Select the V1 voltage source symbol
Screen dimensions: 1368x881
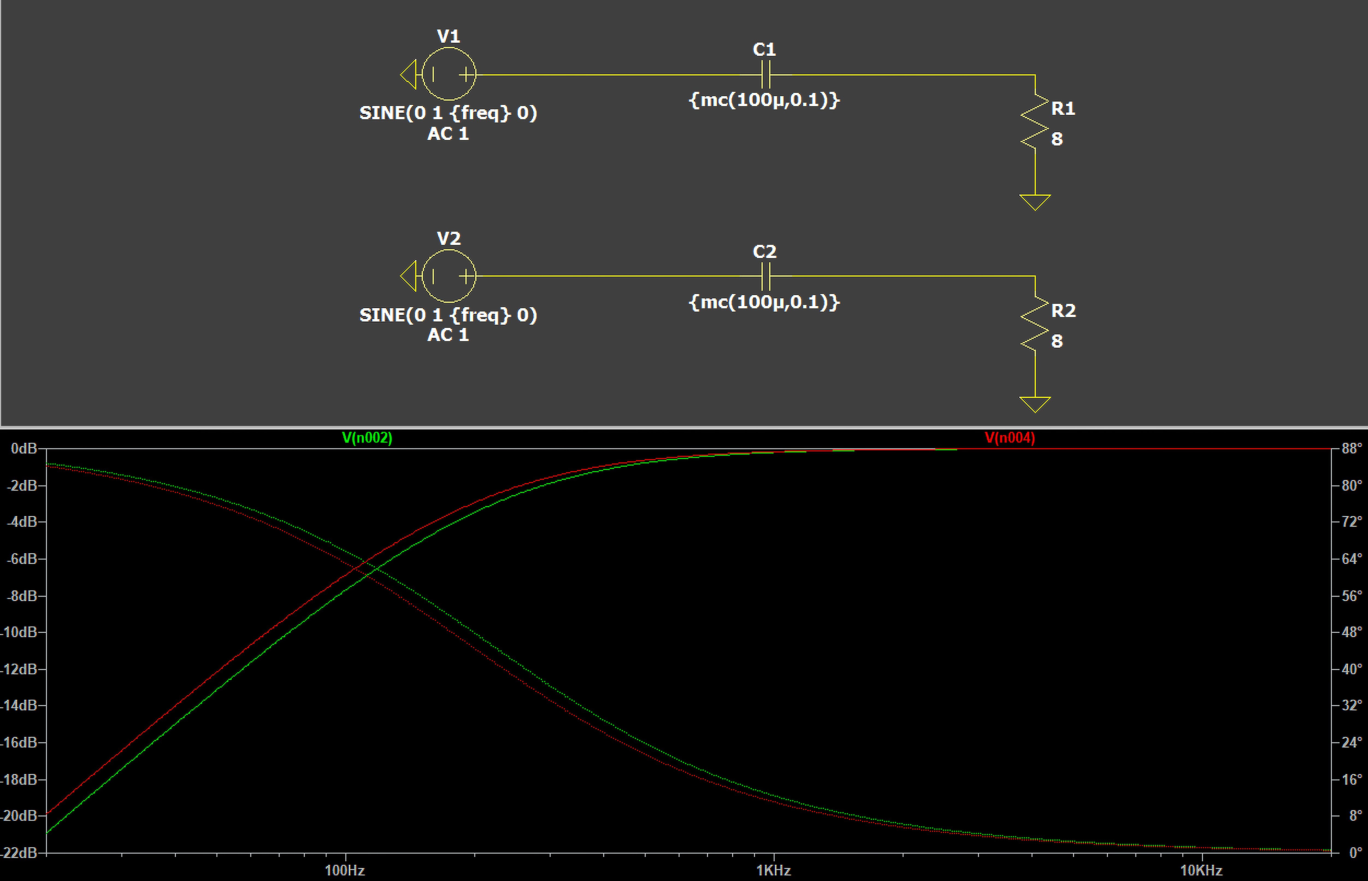coord(449,74)
